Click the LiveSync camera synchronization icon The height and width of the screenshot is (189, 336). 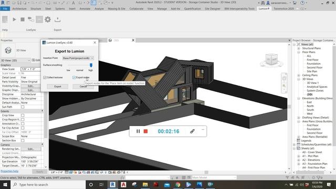pos(31,19)
